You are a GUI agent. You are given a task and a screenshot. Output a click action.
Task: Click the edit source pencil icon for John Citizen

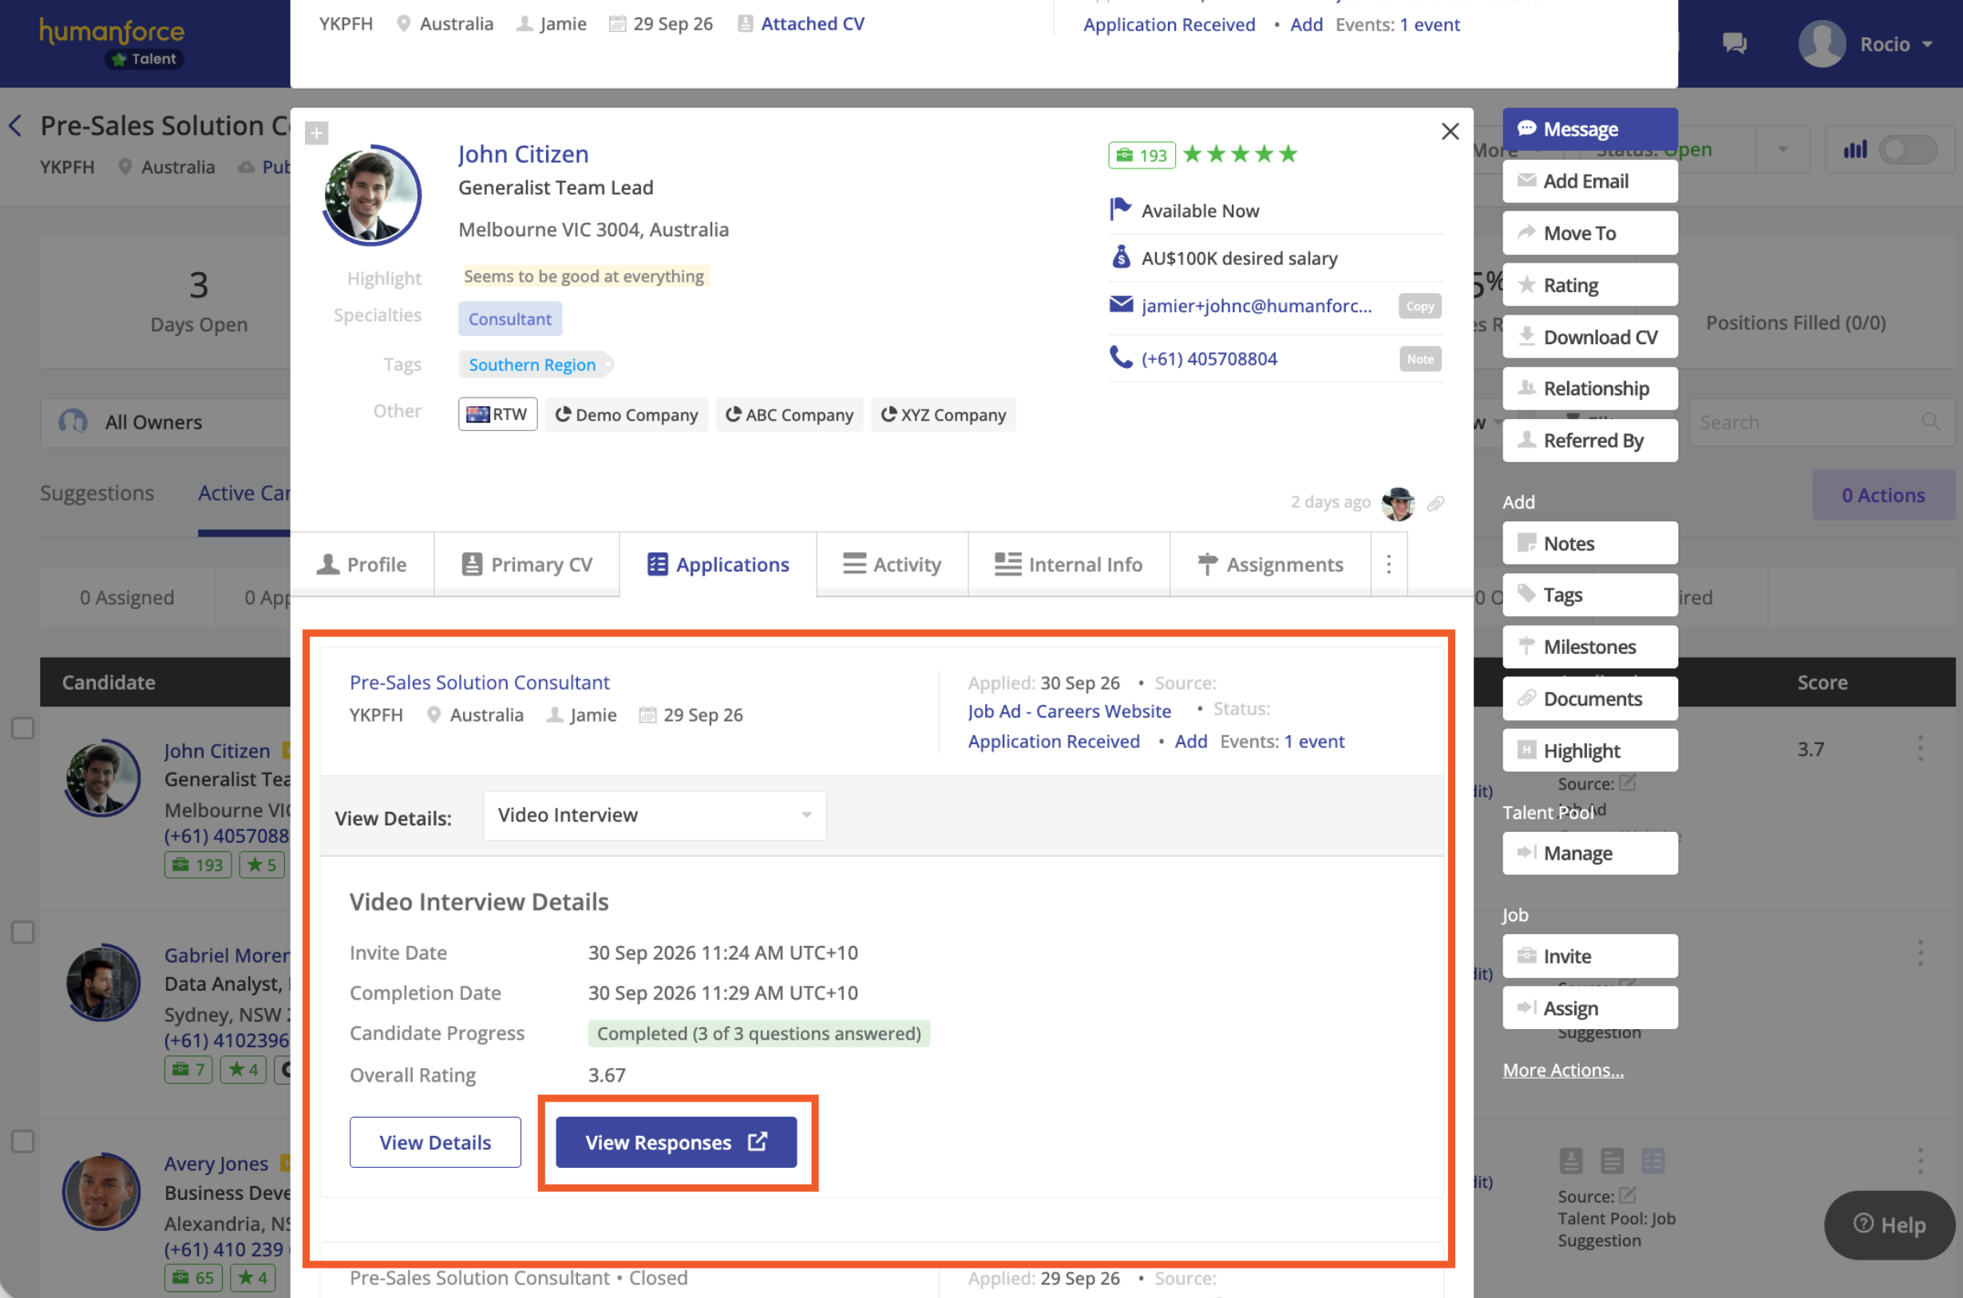coord(1627,782)
